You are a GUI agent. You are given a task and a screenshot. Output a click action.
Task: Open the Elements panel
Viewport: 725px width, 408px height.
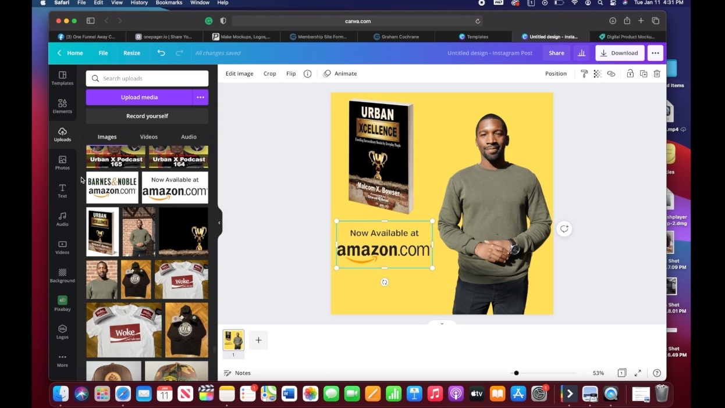pyautogui.click(x=62, y=106)
